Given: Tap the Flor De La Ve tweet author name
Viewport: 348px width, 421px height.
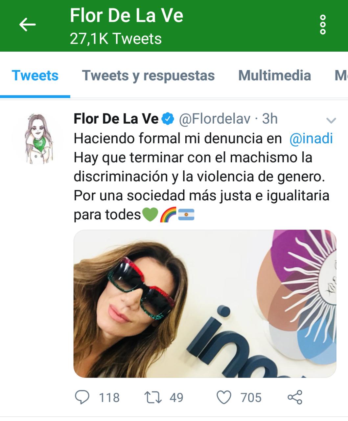Looking at the screenshot, I should (116, 119).
